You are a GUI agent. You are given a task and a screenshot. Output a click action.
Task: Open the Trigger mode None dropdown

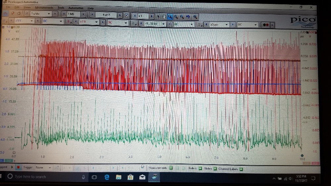50,167
